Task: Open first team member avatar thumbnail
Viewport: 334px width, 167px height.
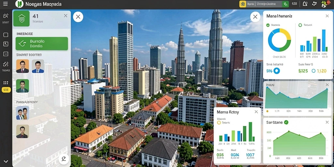Action: [x=23, y=66]
